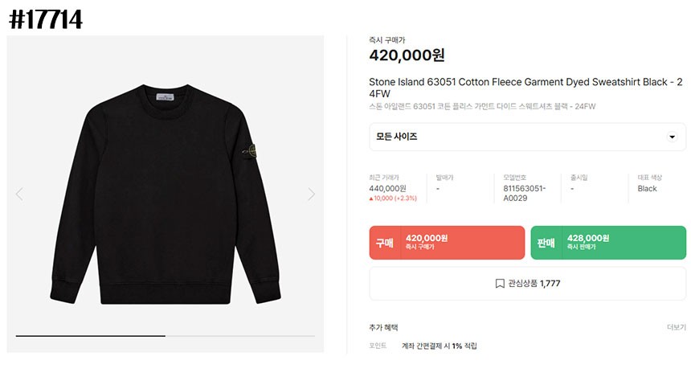This screenshot has width=691, height=389.
Task: Click the 대표 색상 Black value
Action: click(x=647, y=188)
